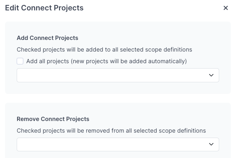Expand the Remove Connect Projects dropdown chevron

point(211,144)
